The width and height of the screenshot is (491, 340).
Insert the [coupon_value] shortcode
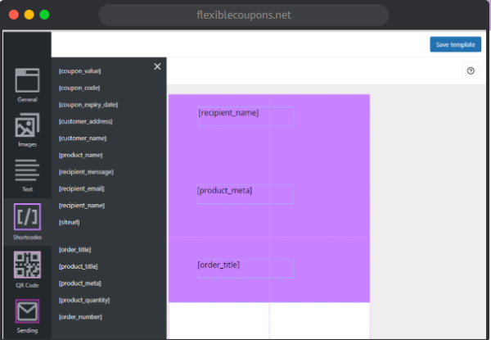tap(80, 71)
